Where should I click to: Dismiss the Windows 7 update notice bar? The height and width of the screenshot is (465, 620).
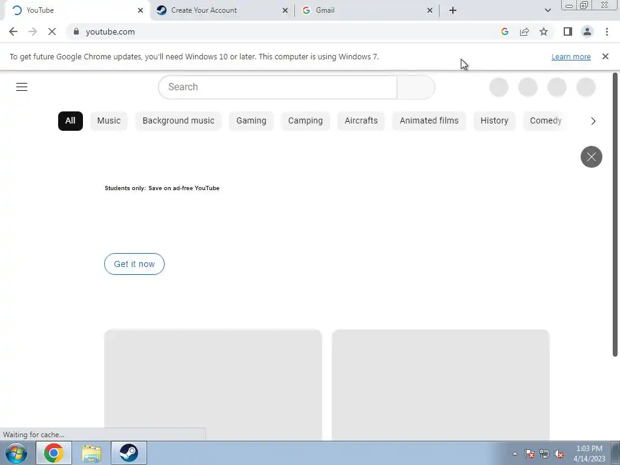click(x=605, y=56)
